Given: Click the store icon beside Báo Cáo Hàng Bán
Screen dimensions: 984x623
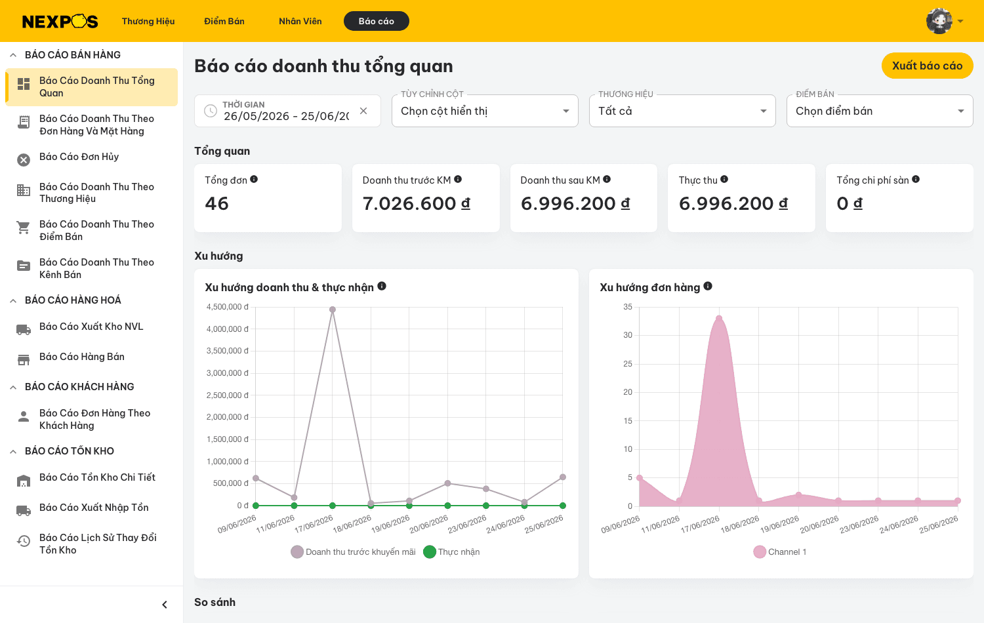Looking at the screenshot, I should 24,360.
